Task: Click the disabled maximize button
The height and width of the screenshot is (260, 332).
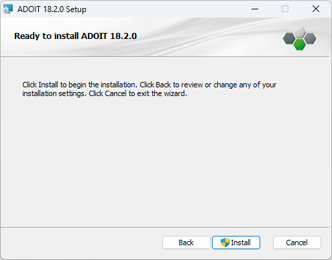Action: [x=285, y=9]
